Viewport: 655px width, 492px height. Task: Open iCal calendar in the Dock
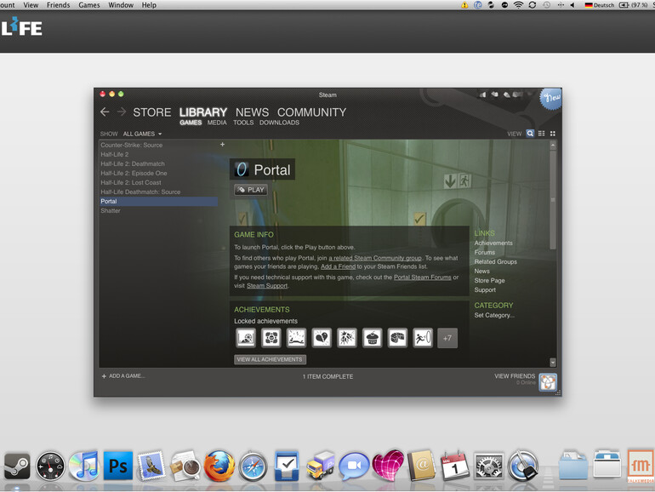pos(455,466)
